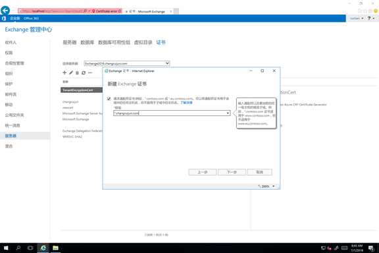
Task: Open File Explorer from the taskbar
Action: 55,248
